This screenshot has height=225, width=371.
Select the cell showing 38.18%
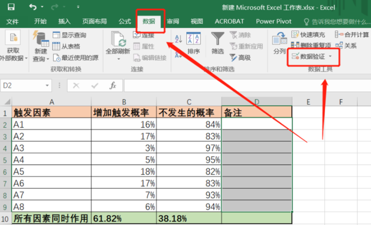click(x=189, y=218)
